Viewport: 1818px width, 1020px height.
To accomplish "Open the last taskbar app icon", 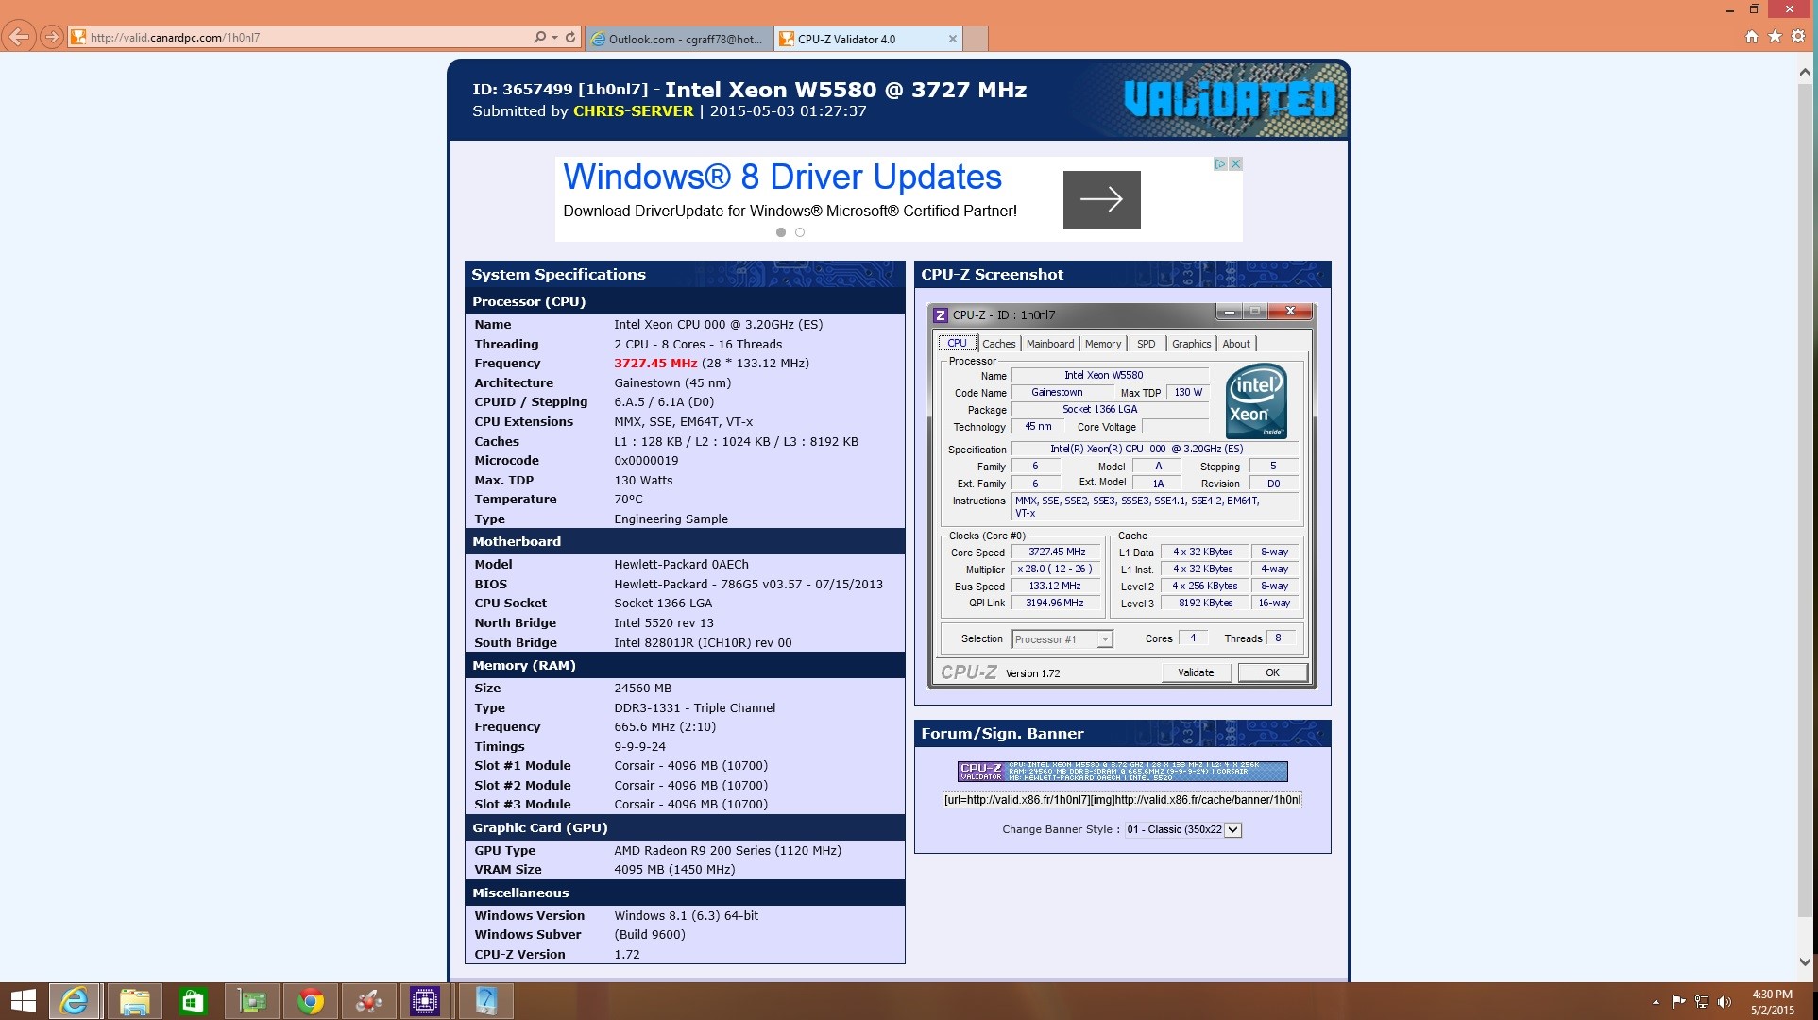I will coord(485,1001).
